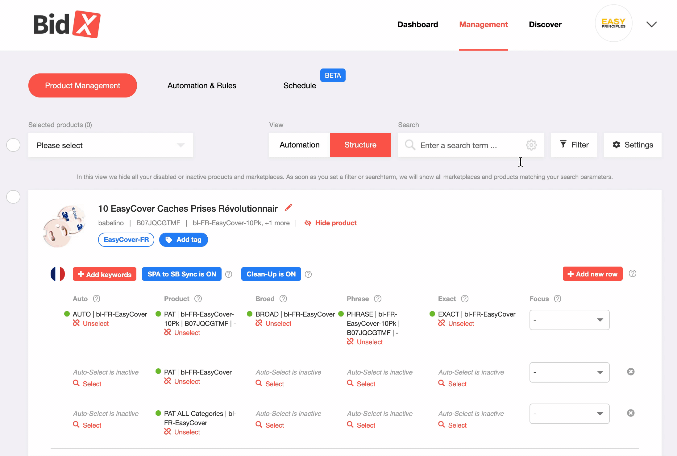
Task: Select Phrase campaign in PAT bl-FR-EasyCover row
Action: (x=361, y=384)
